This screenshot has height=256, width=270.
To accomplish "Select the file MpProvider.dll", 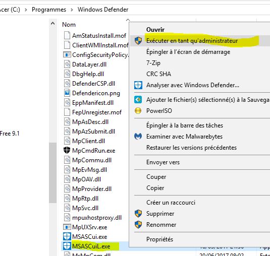I will [92, 189].
